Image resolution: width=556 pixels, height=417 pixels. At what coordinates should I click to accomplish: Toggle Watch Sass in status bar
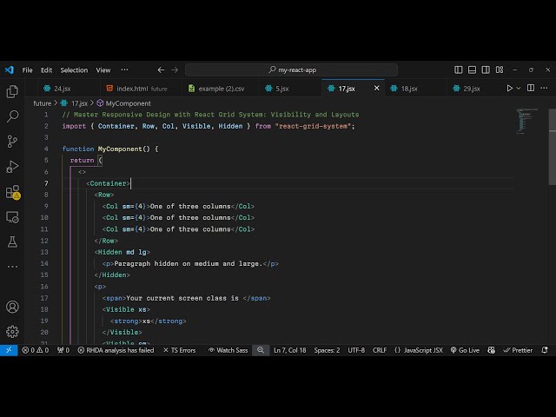(x=228, y=350)
